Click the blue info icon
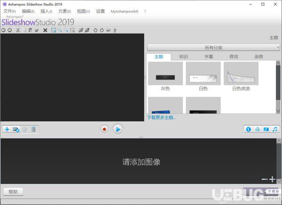 [248, 129]
